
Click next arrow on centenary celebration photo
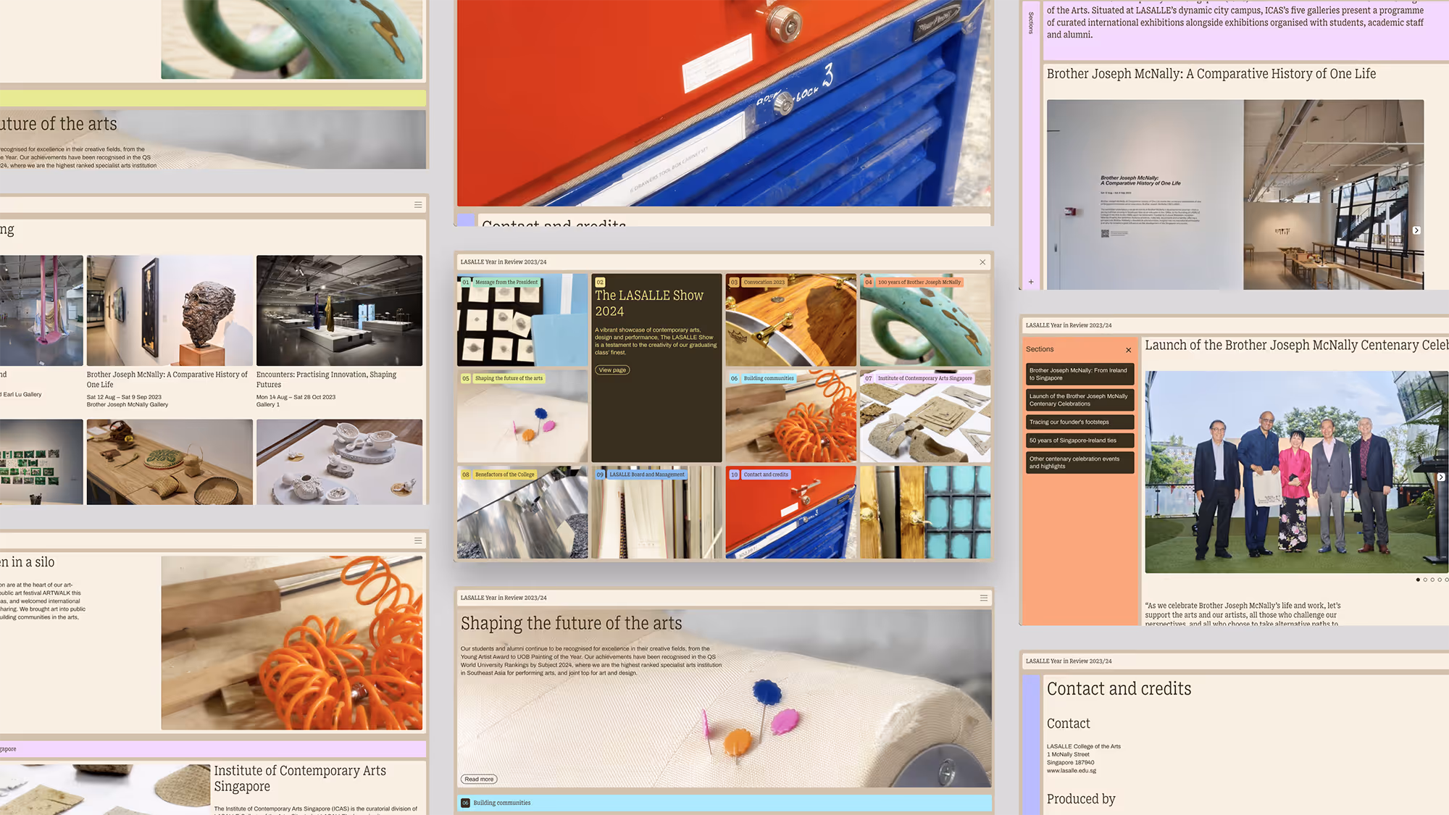(x=1441, y=477)
